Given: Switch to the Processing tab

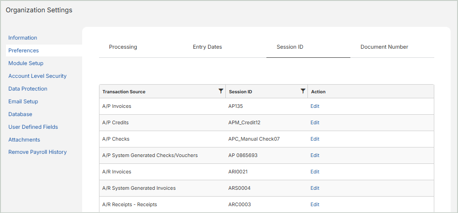Looking at the screenshot, I should pos(123,47).
